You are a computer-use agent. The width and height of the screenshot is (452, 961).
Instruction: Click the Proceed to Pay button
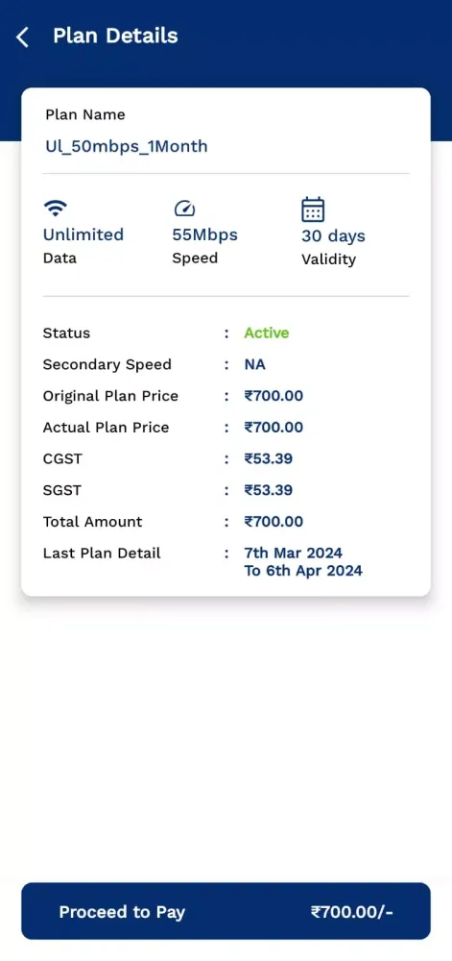[226, 911]
